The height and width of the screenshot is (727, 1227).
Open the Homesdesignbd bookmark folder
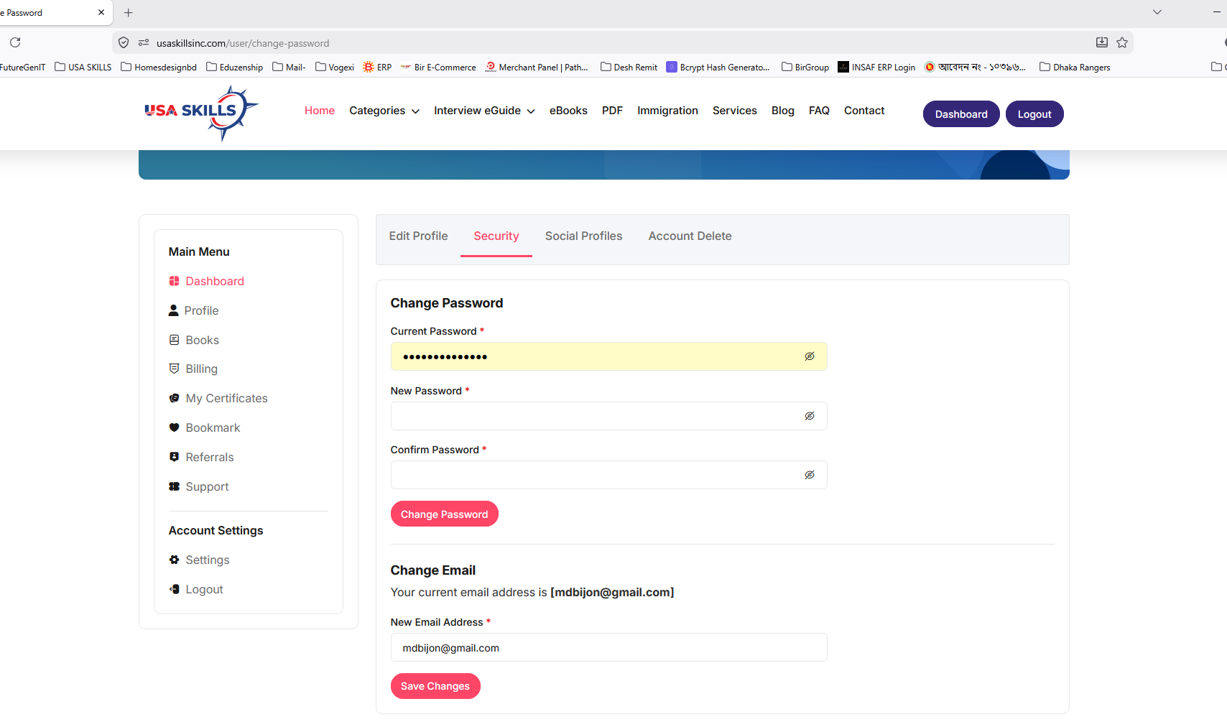point(159,67)
